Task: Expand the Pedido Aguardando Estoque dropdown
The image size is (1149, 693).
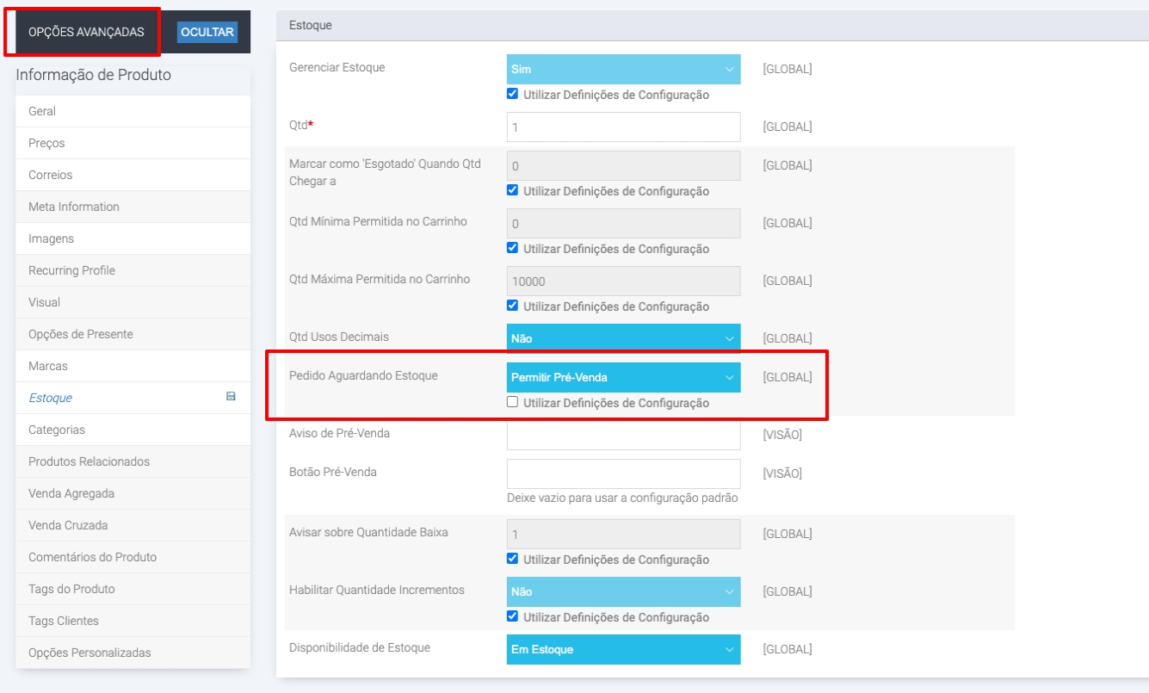Action: pos(623,377)
